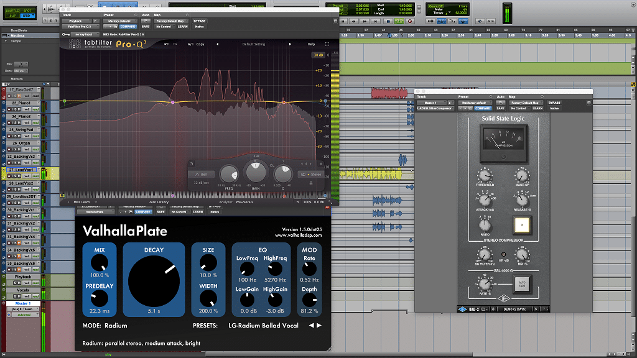Click the ValhallaPlate MIX knob
This screenshot has height=358, width=637.
[99, 263]
